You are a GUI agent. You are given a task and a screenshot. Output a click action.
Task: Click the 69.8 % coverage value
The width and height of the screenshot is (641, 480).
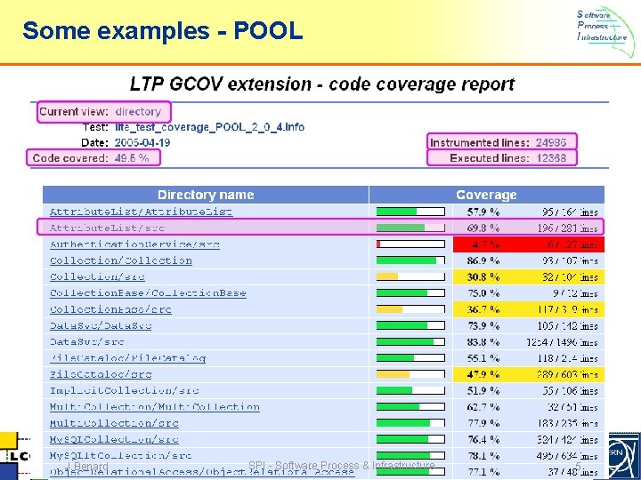[483, 228]
